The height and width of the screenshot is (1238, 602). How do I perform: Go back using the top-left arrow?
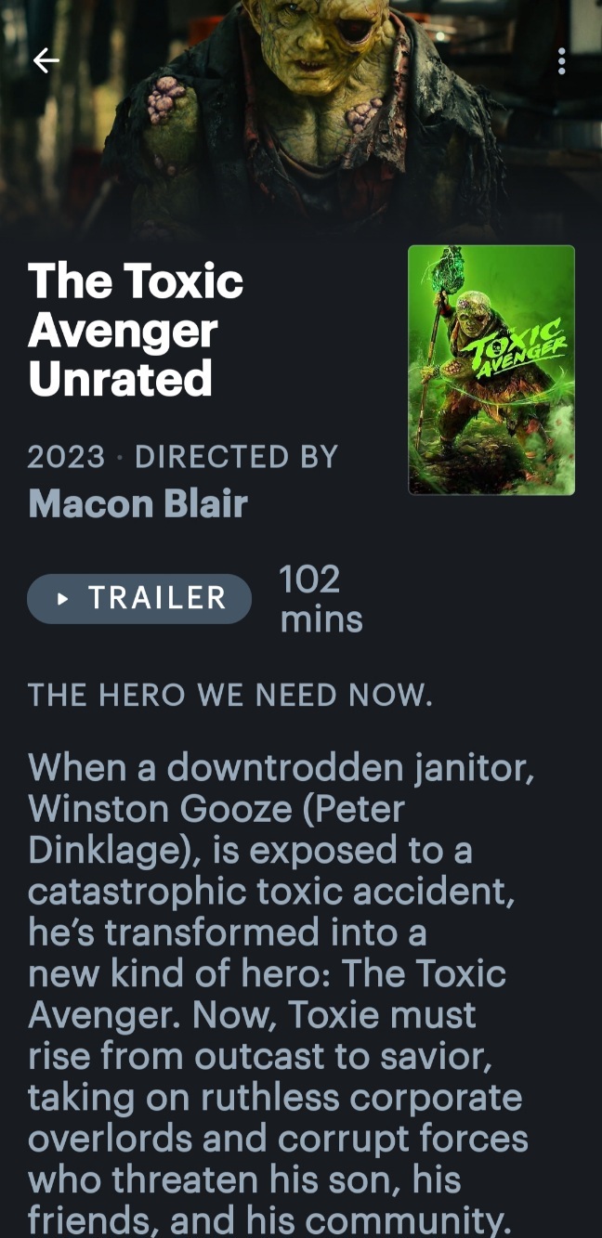pos(46,60)
